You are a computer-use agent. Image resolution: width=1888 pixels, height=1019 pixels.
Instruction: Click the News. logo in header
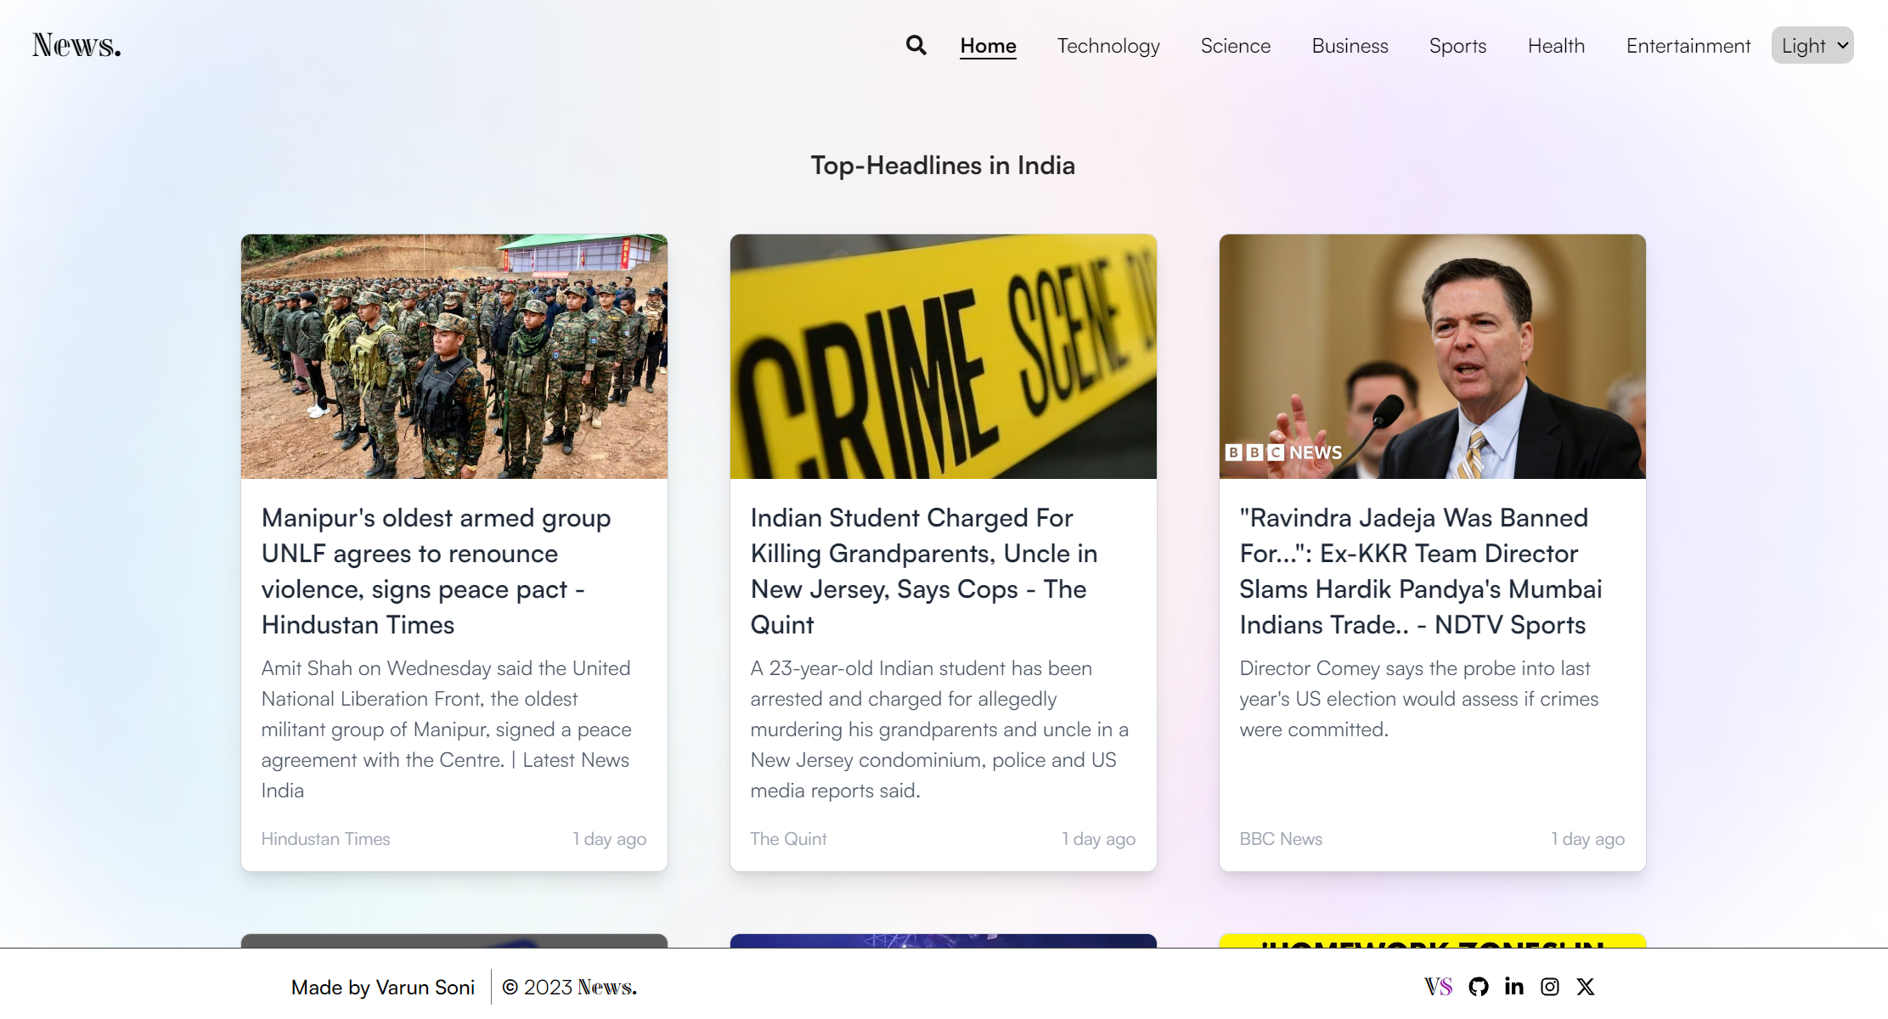[x=76, y=45]
